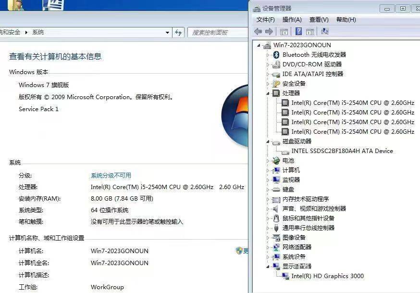420x293 pixels.
Task: Click the 64 位操作系统 value
Action: click(110, 210)
